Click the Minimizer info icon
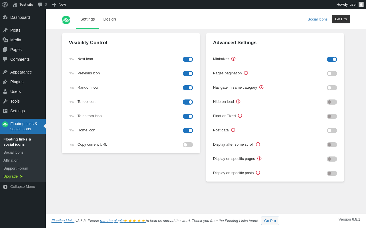The width and height of the screenshot is (366, 228). (x=233, y=59)
